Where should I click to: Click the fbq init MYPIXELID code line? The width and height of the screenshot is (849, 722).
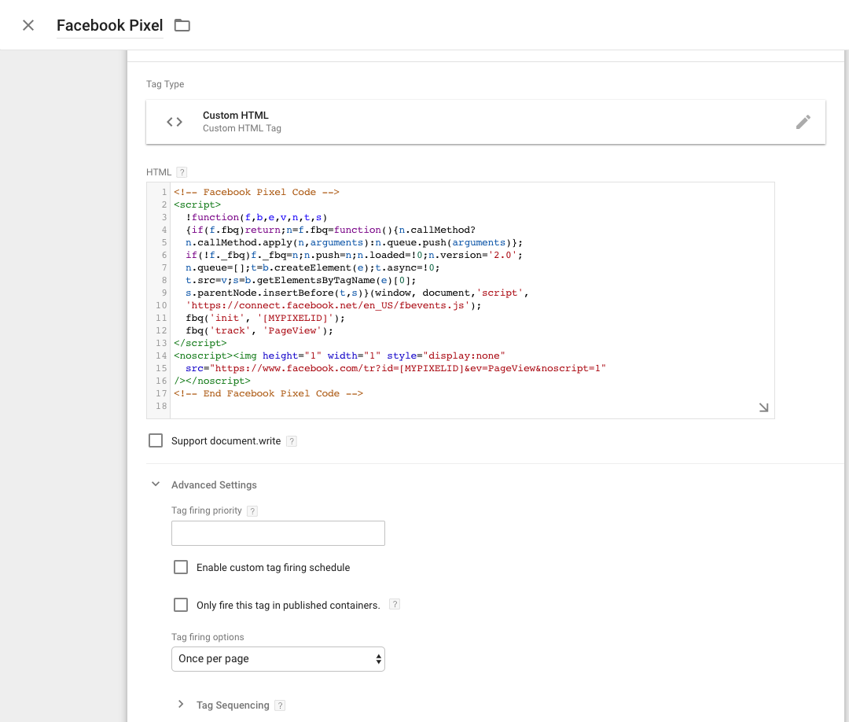point(266,318)
